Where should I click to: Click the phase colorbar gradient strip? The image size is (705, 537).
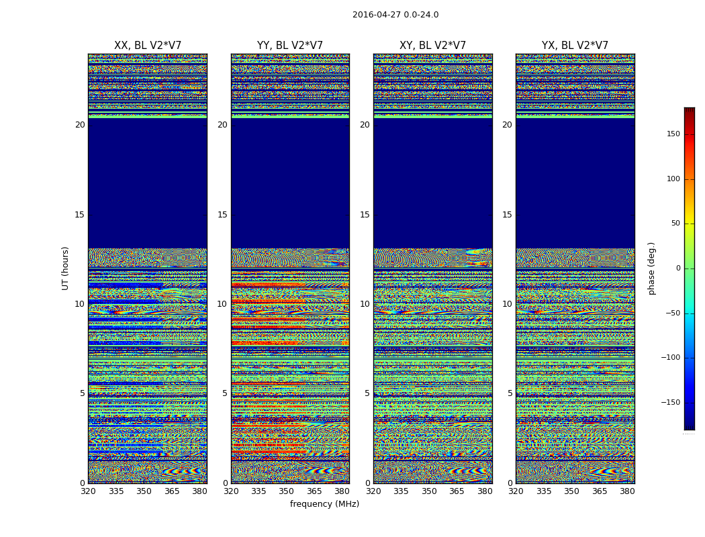click(x=690, y=268)
